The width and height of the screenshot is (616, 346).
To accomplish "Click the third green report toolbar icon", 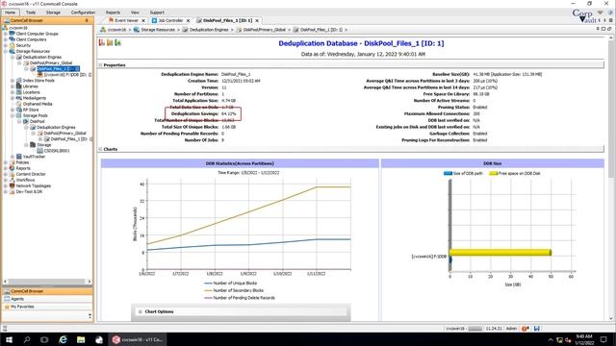I will (117, 42).
